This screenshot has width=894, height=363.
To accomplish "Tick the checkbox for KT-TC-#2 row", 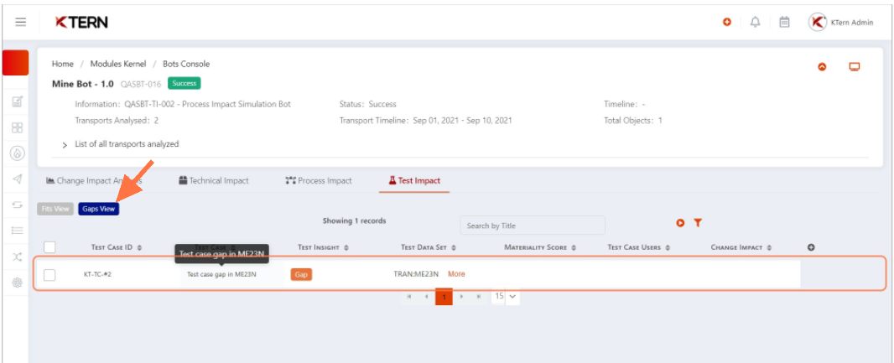I will click(49, 275).
